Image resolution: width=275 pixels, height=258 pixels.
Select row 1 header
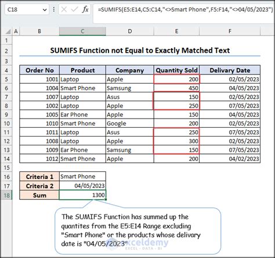click(x=6, y=41)
